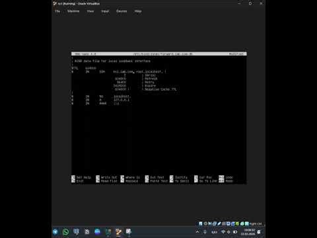Minimize the VirtualBox VM window

click(239, 3)
